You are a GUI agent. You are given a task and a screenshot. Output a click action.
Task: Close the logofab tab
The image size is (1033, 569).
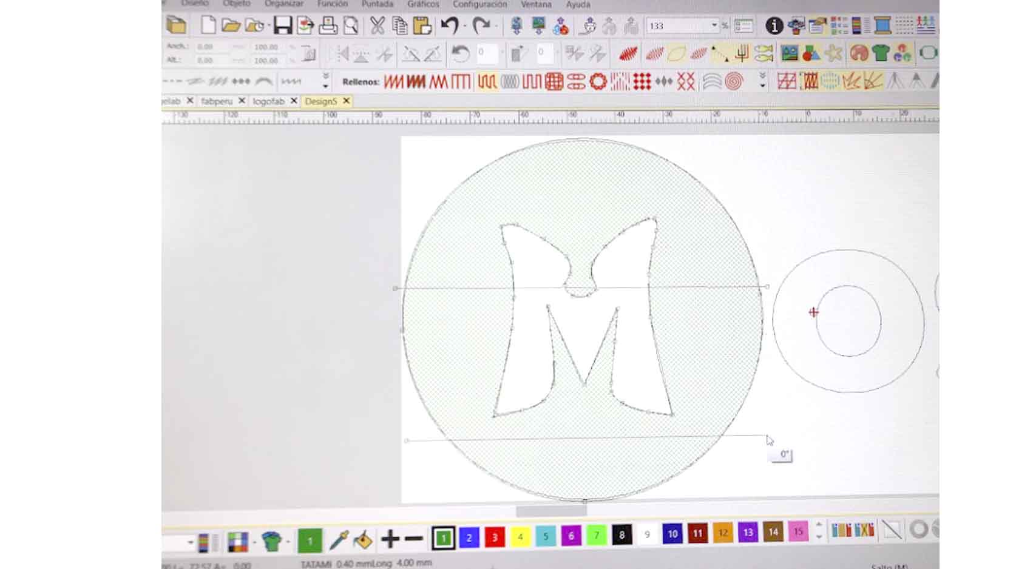click(294, 101)
